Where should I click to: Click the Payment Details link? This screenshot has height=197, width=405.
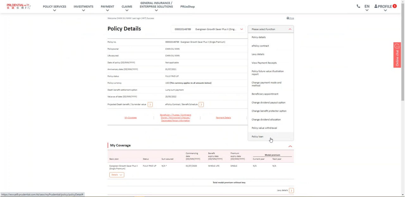[223, 118]
